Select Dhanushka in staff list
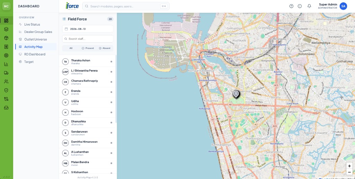 [87, 123]
